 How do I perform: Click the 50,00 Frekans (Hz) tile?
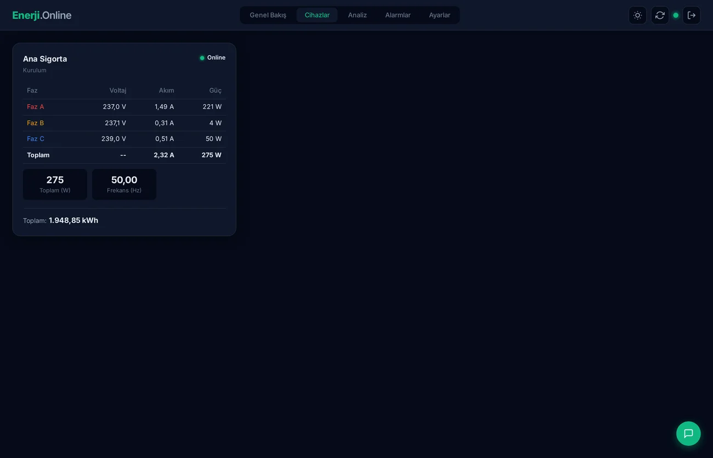(124, 184)
